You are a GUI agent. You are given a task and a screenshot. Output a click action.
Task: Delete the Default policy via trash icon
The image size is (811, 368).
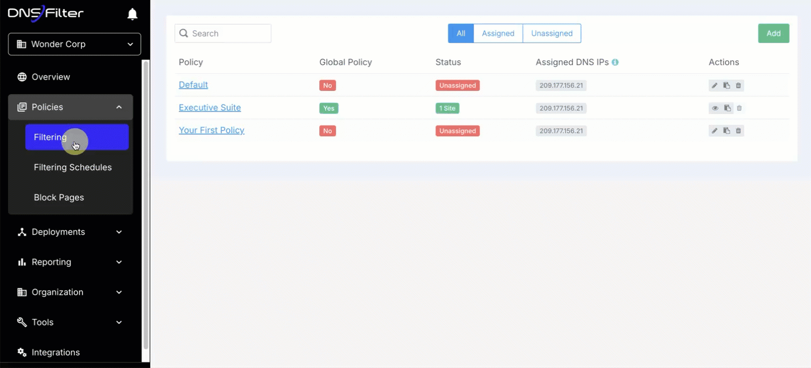[x=738, y=86]
